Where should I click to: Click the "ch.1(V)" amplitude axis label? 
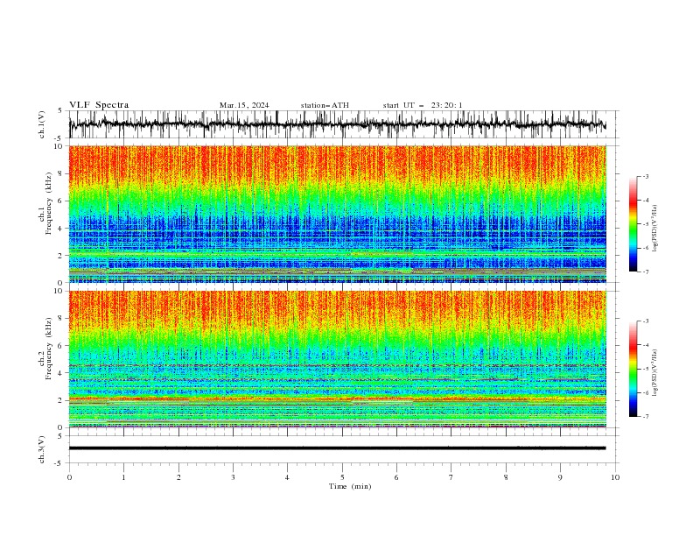pos(42,124)
